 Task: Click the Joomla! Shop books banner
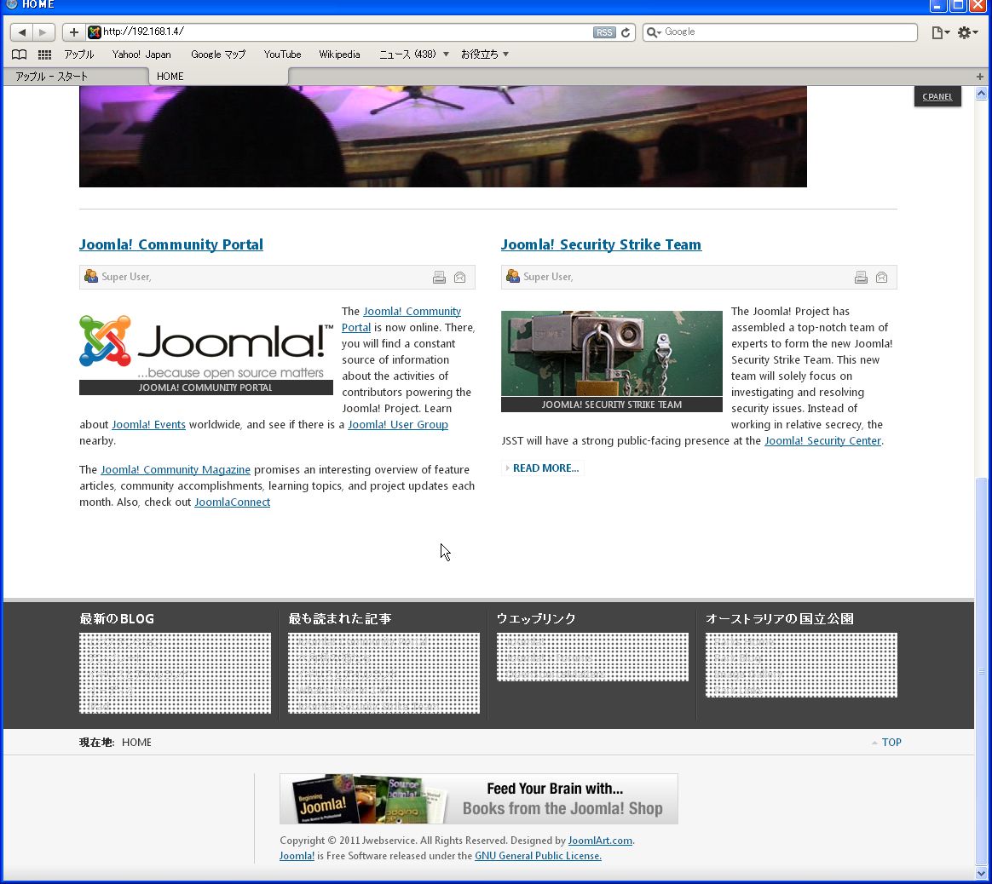click(479, 799)
